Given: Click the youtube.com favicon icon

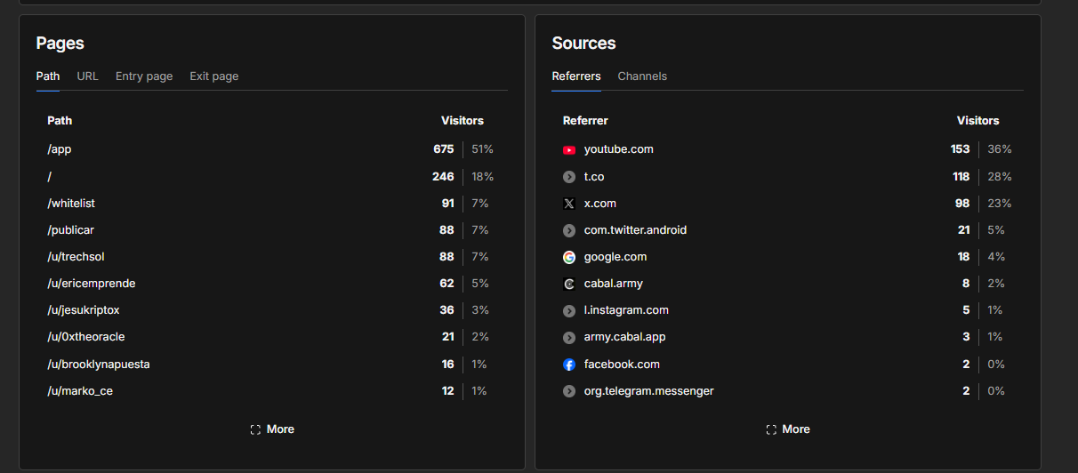Looking at the screenshot, I should 569,149.
